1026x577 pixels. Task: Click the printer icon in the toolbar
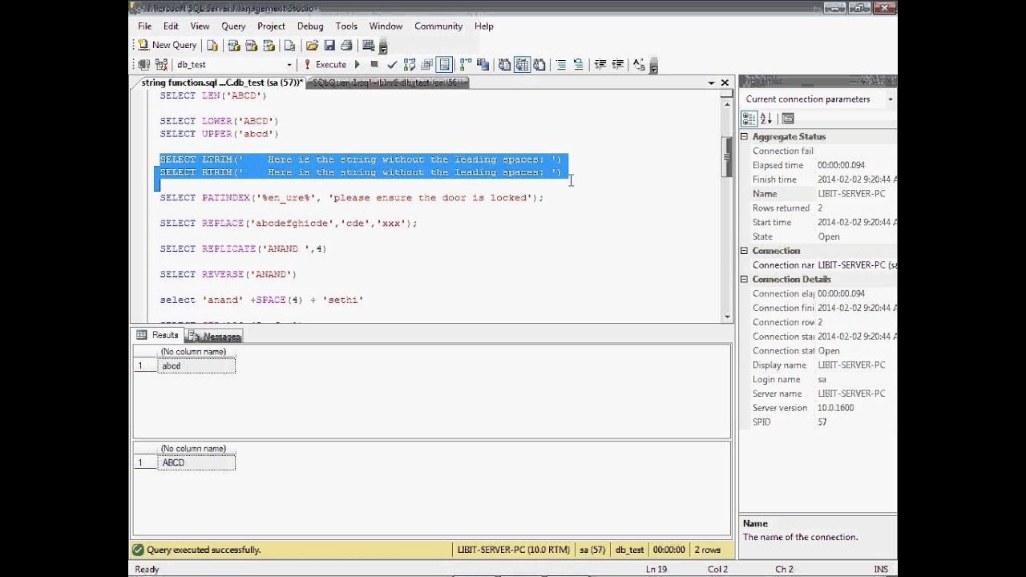(346, 46)
